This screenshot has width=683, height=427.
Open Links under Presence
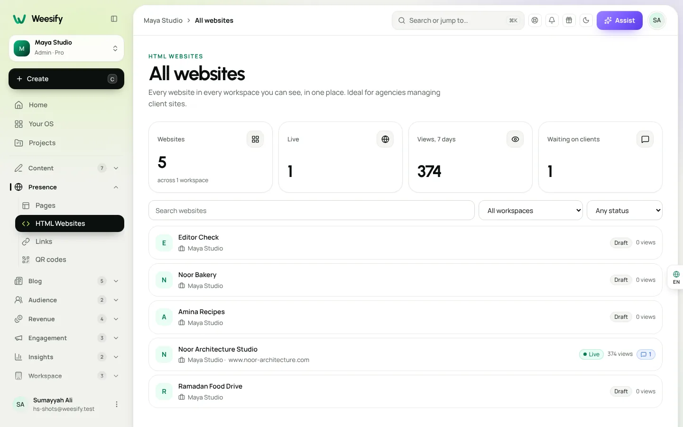tap(70, 241)
